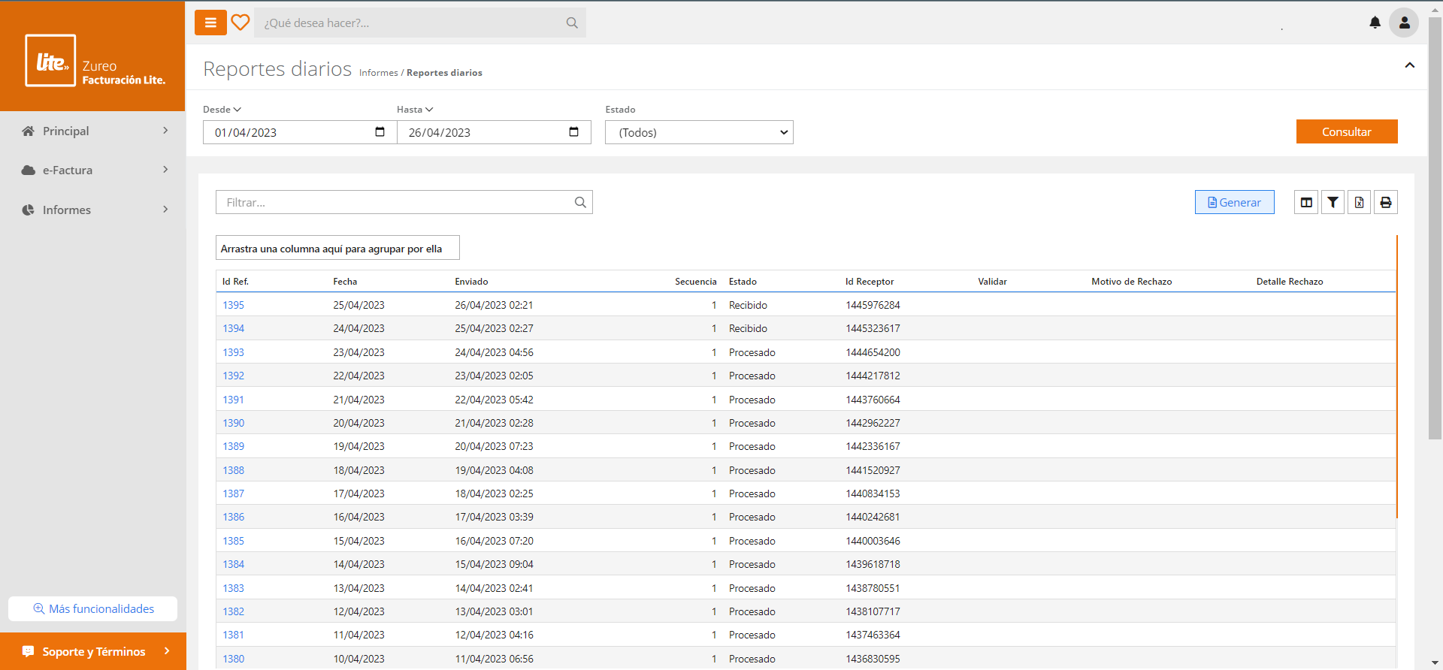Click the Generar button
Screen dimensions: 1443x670
1234,202
